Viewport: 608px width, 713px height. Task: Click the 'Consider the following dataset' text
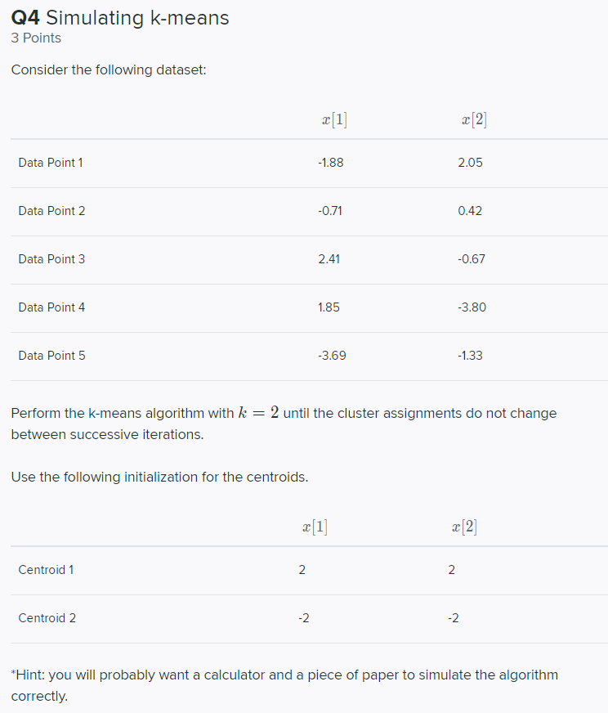pos(109,70)
